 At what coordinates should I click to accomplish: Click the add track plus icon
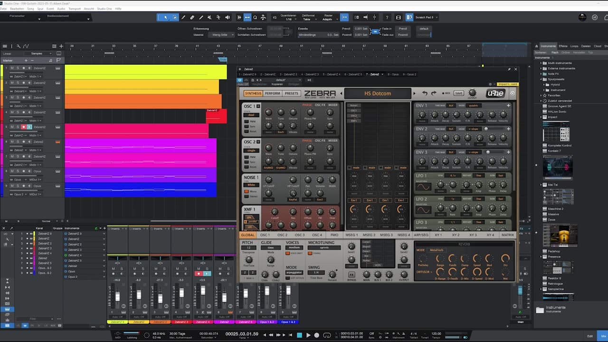(61, 46)
